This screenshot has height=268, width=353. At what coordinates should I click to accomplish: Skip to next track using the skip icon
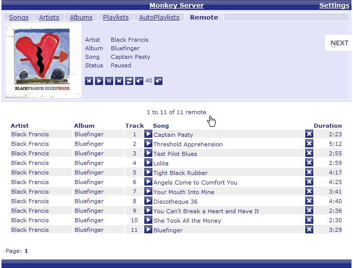[x=119, y=81]
